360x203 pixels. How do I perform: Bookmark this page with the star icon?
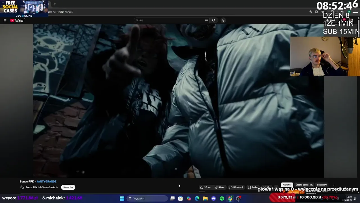(x=323, y=12)
